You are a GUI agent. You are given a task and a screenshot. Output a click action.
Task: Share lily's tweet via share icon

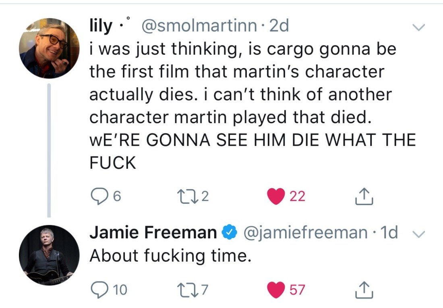click(363, 197)
